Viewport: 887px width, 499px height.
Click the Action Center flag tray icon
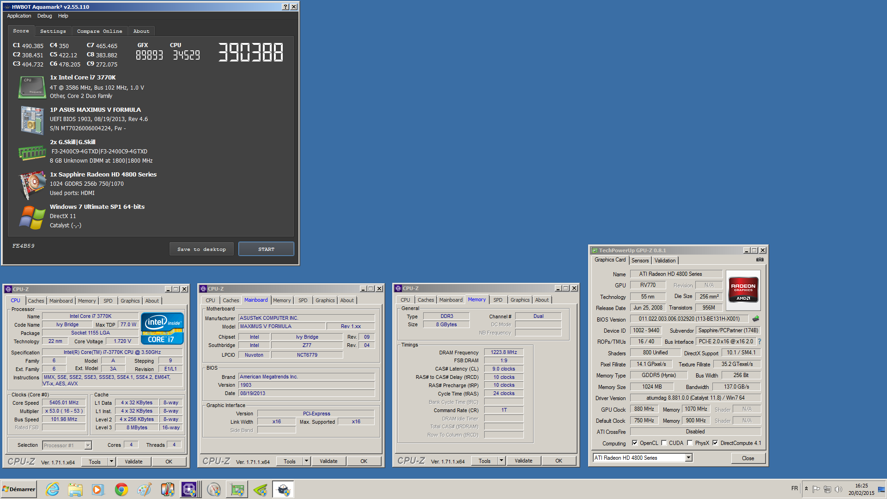tap(816, 489)
